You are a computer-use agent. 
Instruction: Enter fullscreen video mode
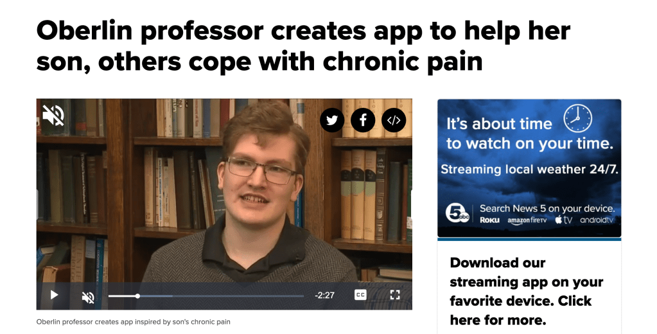[x=395, y=295]
